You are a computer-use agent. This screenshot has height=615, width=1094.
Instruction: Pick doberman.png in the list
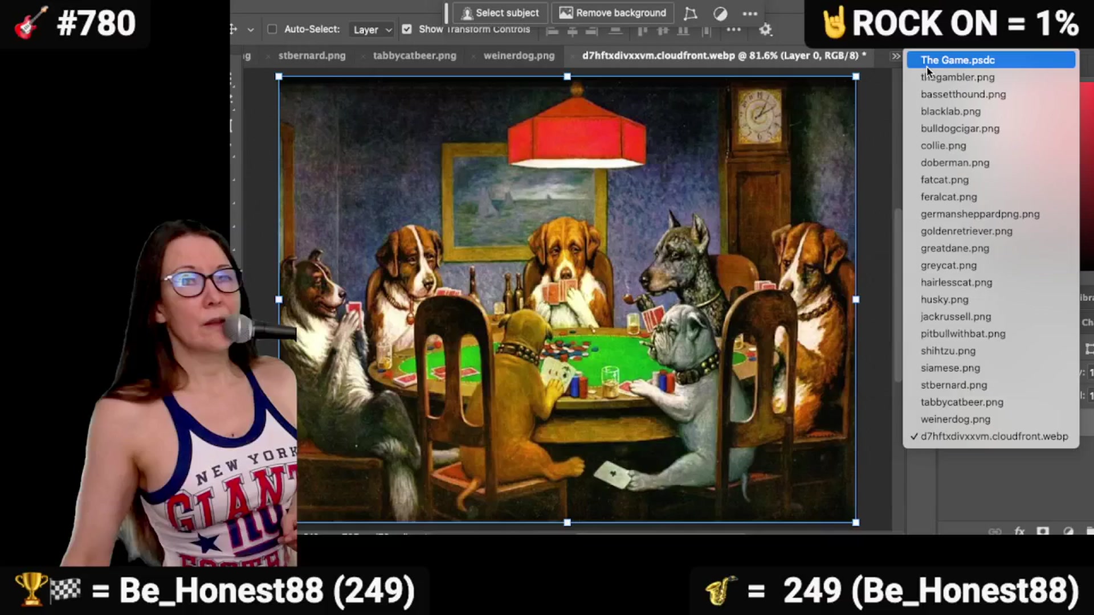pyautogui.click(x=991, y=162)
